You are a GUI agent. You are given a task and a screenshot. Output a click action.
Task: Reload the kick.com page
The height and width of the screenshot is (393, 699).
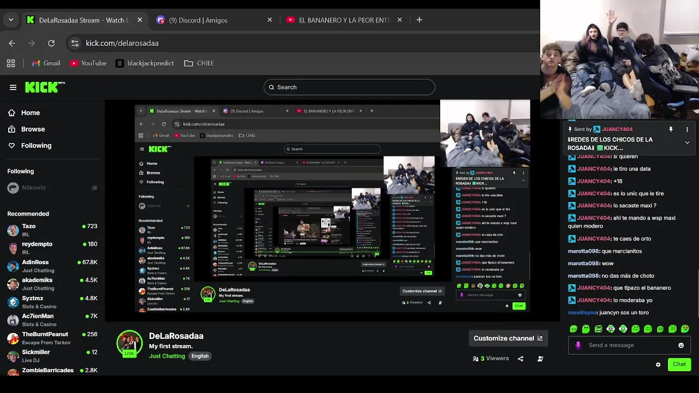(51, 43)
